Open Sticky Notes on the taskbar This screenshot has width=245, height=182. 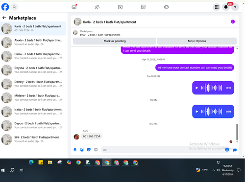(x=41, y=162)
